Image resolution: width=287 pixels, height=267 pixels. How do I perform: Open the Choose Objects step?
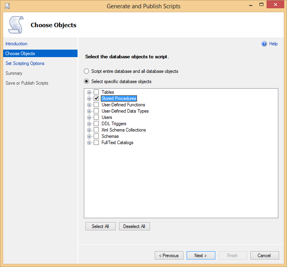[x=40, y=54]
